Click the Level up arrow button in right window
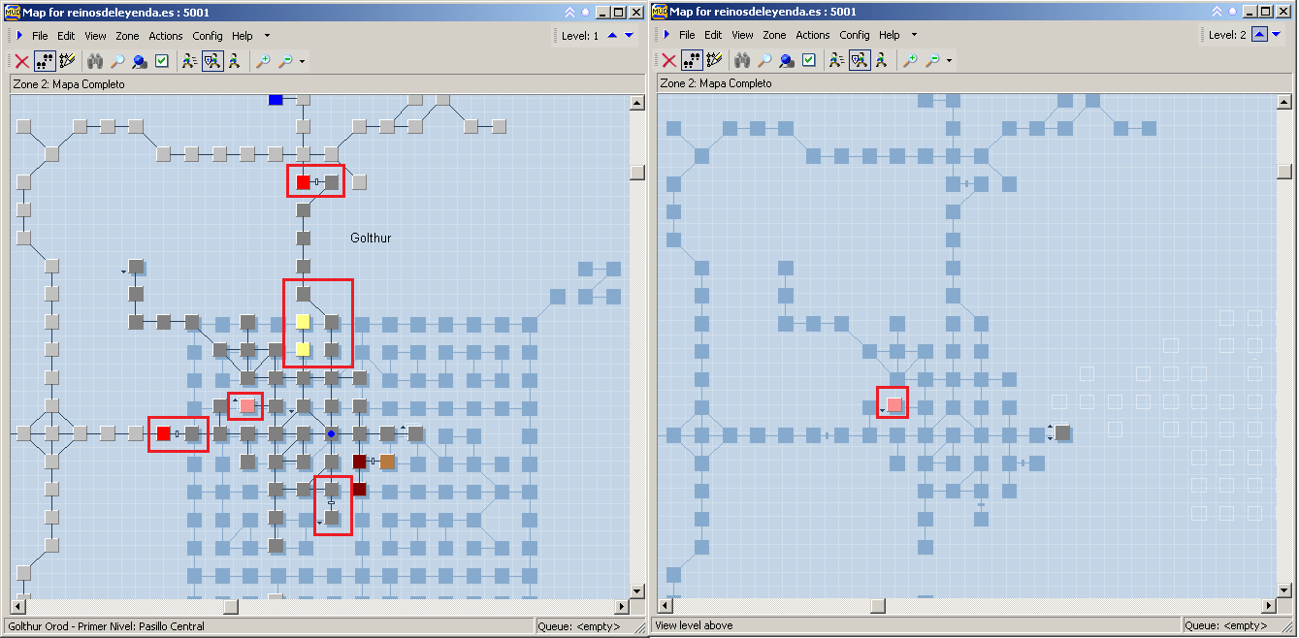Viewport: 1299px width, 638px height. (x=1259, y=36)
